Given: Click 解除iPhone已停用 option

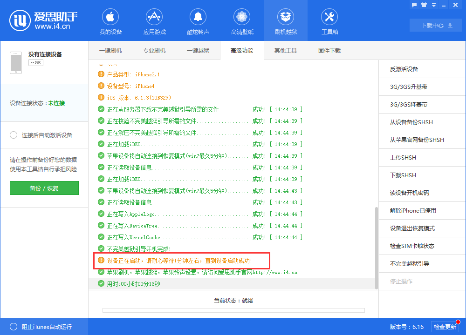Looking at the screenshot, I should coord(422,210).
